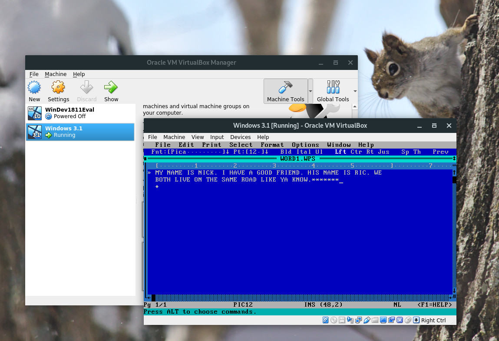Click the network adapter indicator icon

pyautogui.click(x=358, y=320)
